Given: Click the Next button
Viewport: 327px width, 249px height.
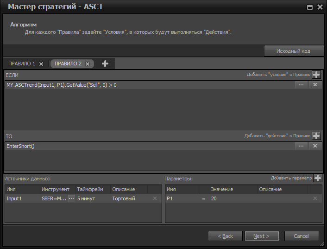Looking at the screenshot, I should (262, 236).
